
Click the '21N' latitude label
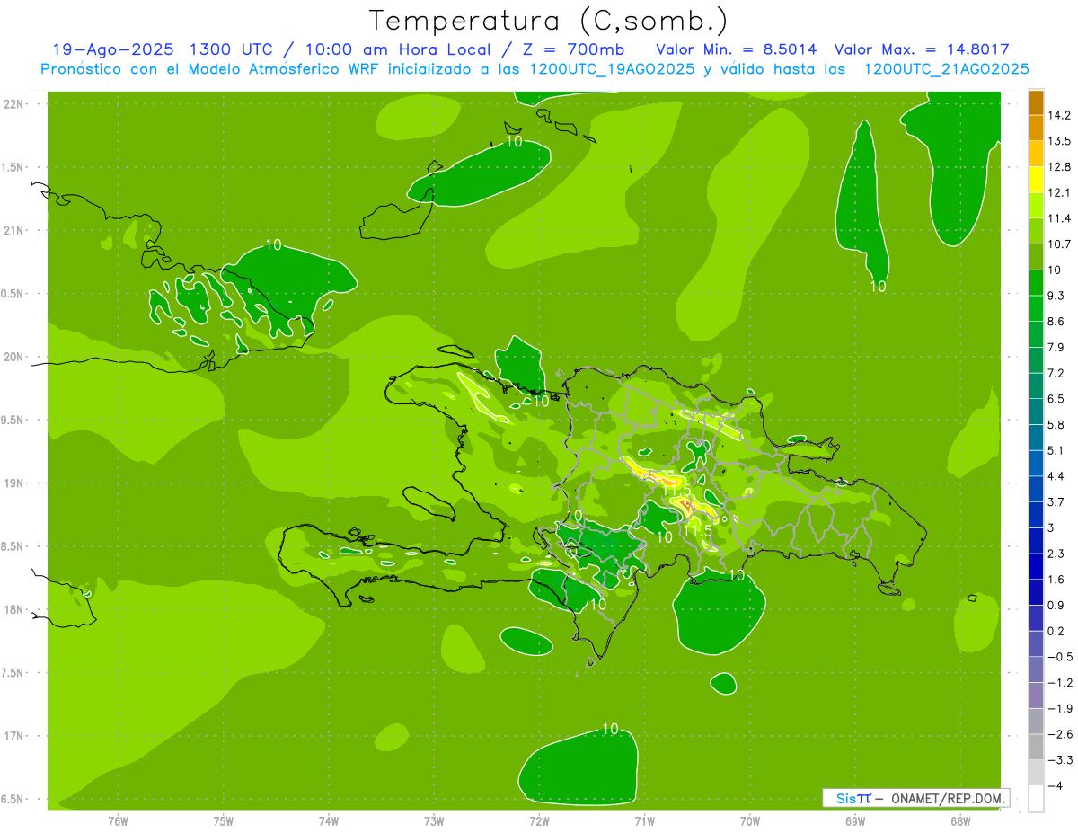point(13,231)
